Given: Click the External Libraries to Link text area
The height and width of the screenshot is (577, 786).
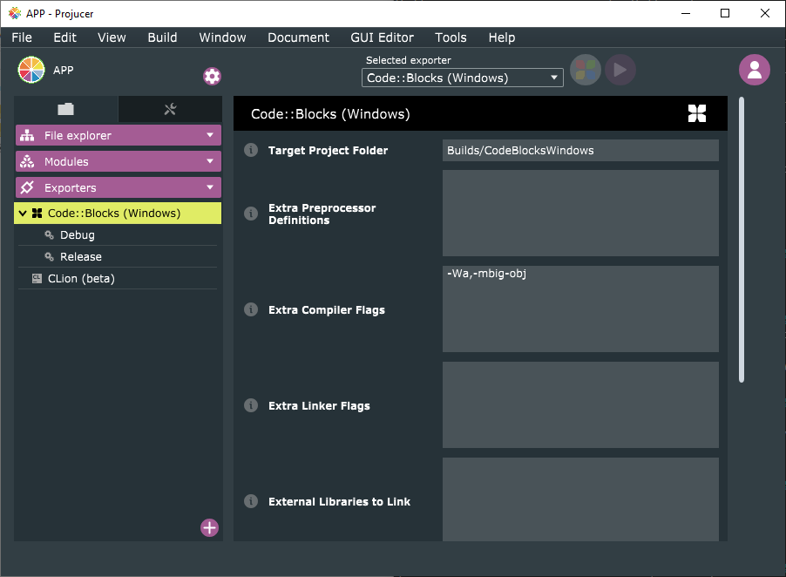Looking at the screenshot, I should (x=580, y=499).
